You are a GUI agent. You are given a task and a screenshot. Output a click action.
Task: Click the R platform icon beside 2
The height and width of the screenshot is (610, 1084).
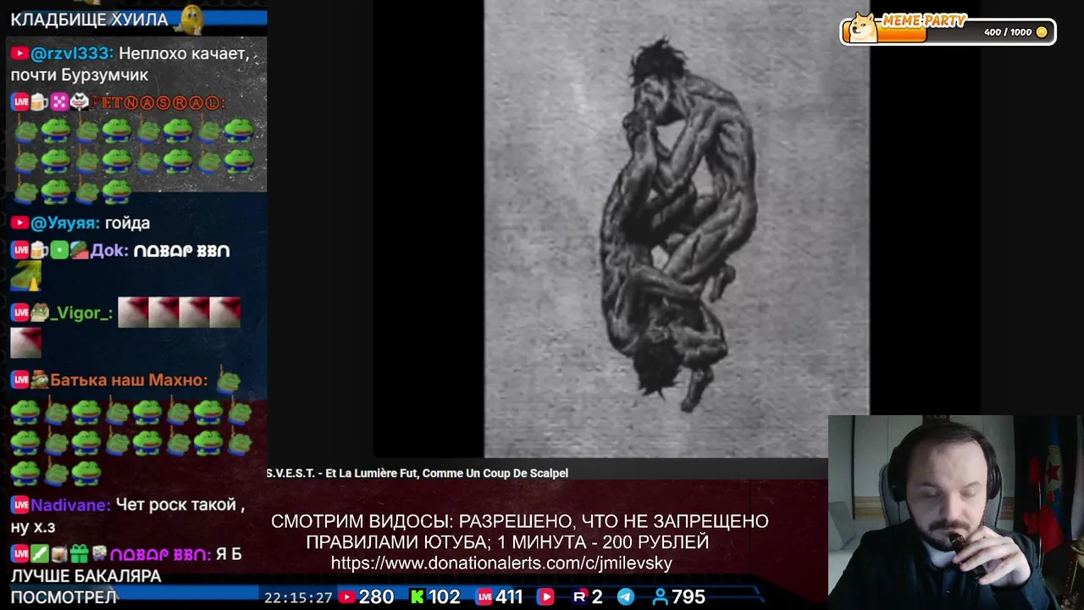tap(580, 597)
